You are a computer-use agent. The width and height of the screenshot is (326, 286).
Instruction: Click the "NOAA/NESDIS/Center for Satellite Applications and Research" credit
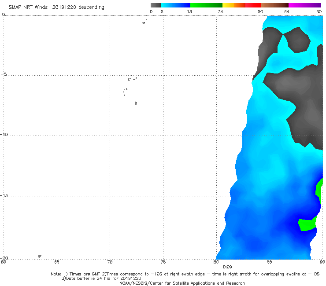pyautogui.click(x=182, y=283)
